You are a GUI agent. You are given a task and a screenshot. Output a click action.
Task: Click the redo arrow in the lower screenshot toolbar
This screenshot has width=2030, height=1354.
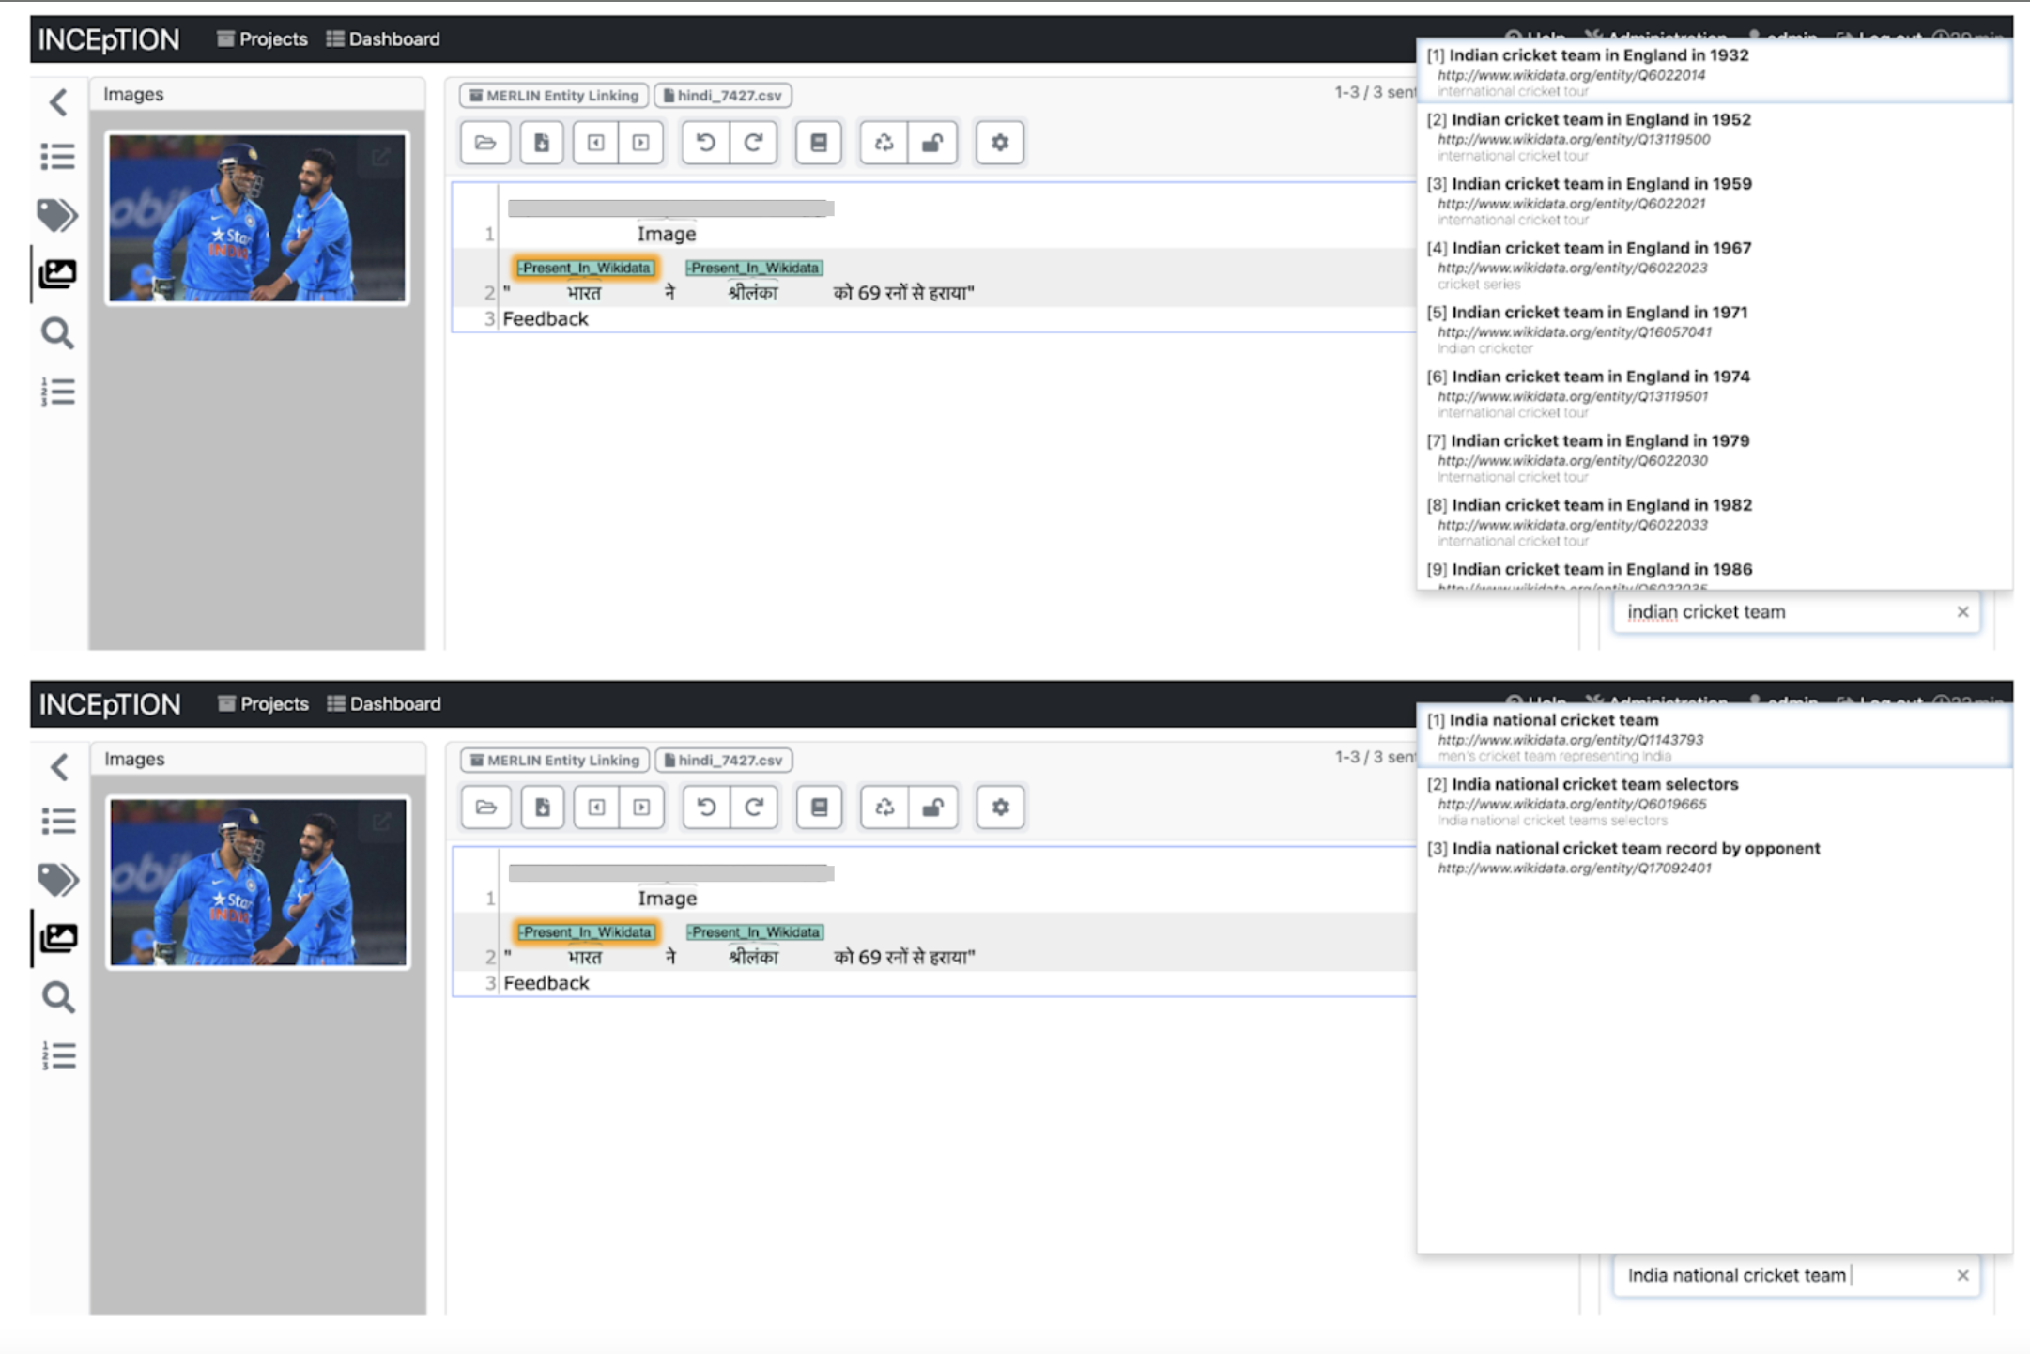[754, 807]
